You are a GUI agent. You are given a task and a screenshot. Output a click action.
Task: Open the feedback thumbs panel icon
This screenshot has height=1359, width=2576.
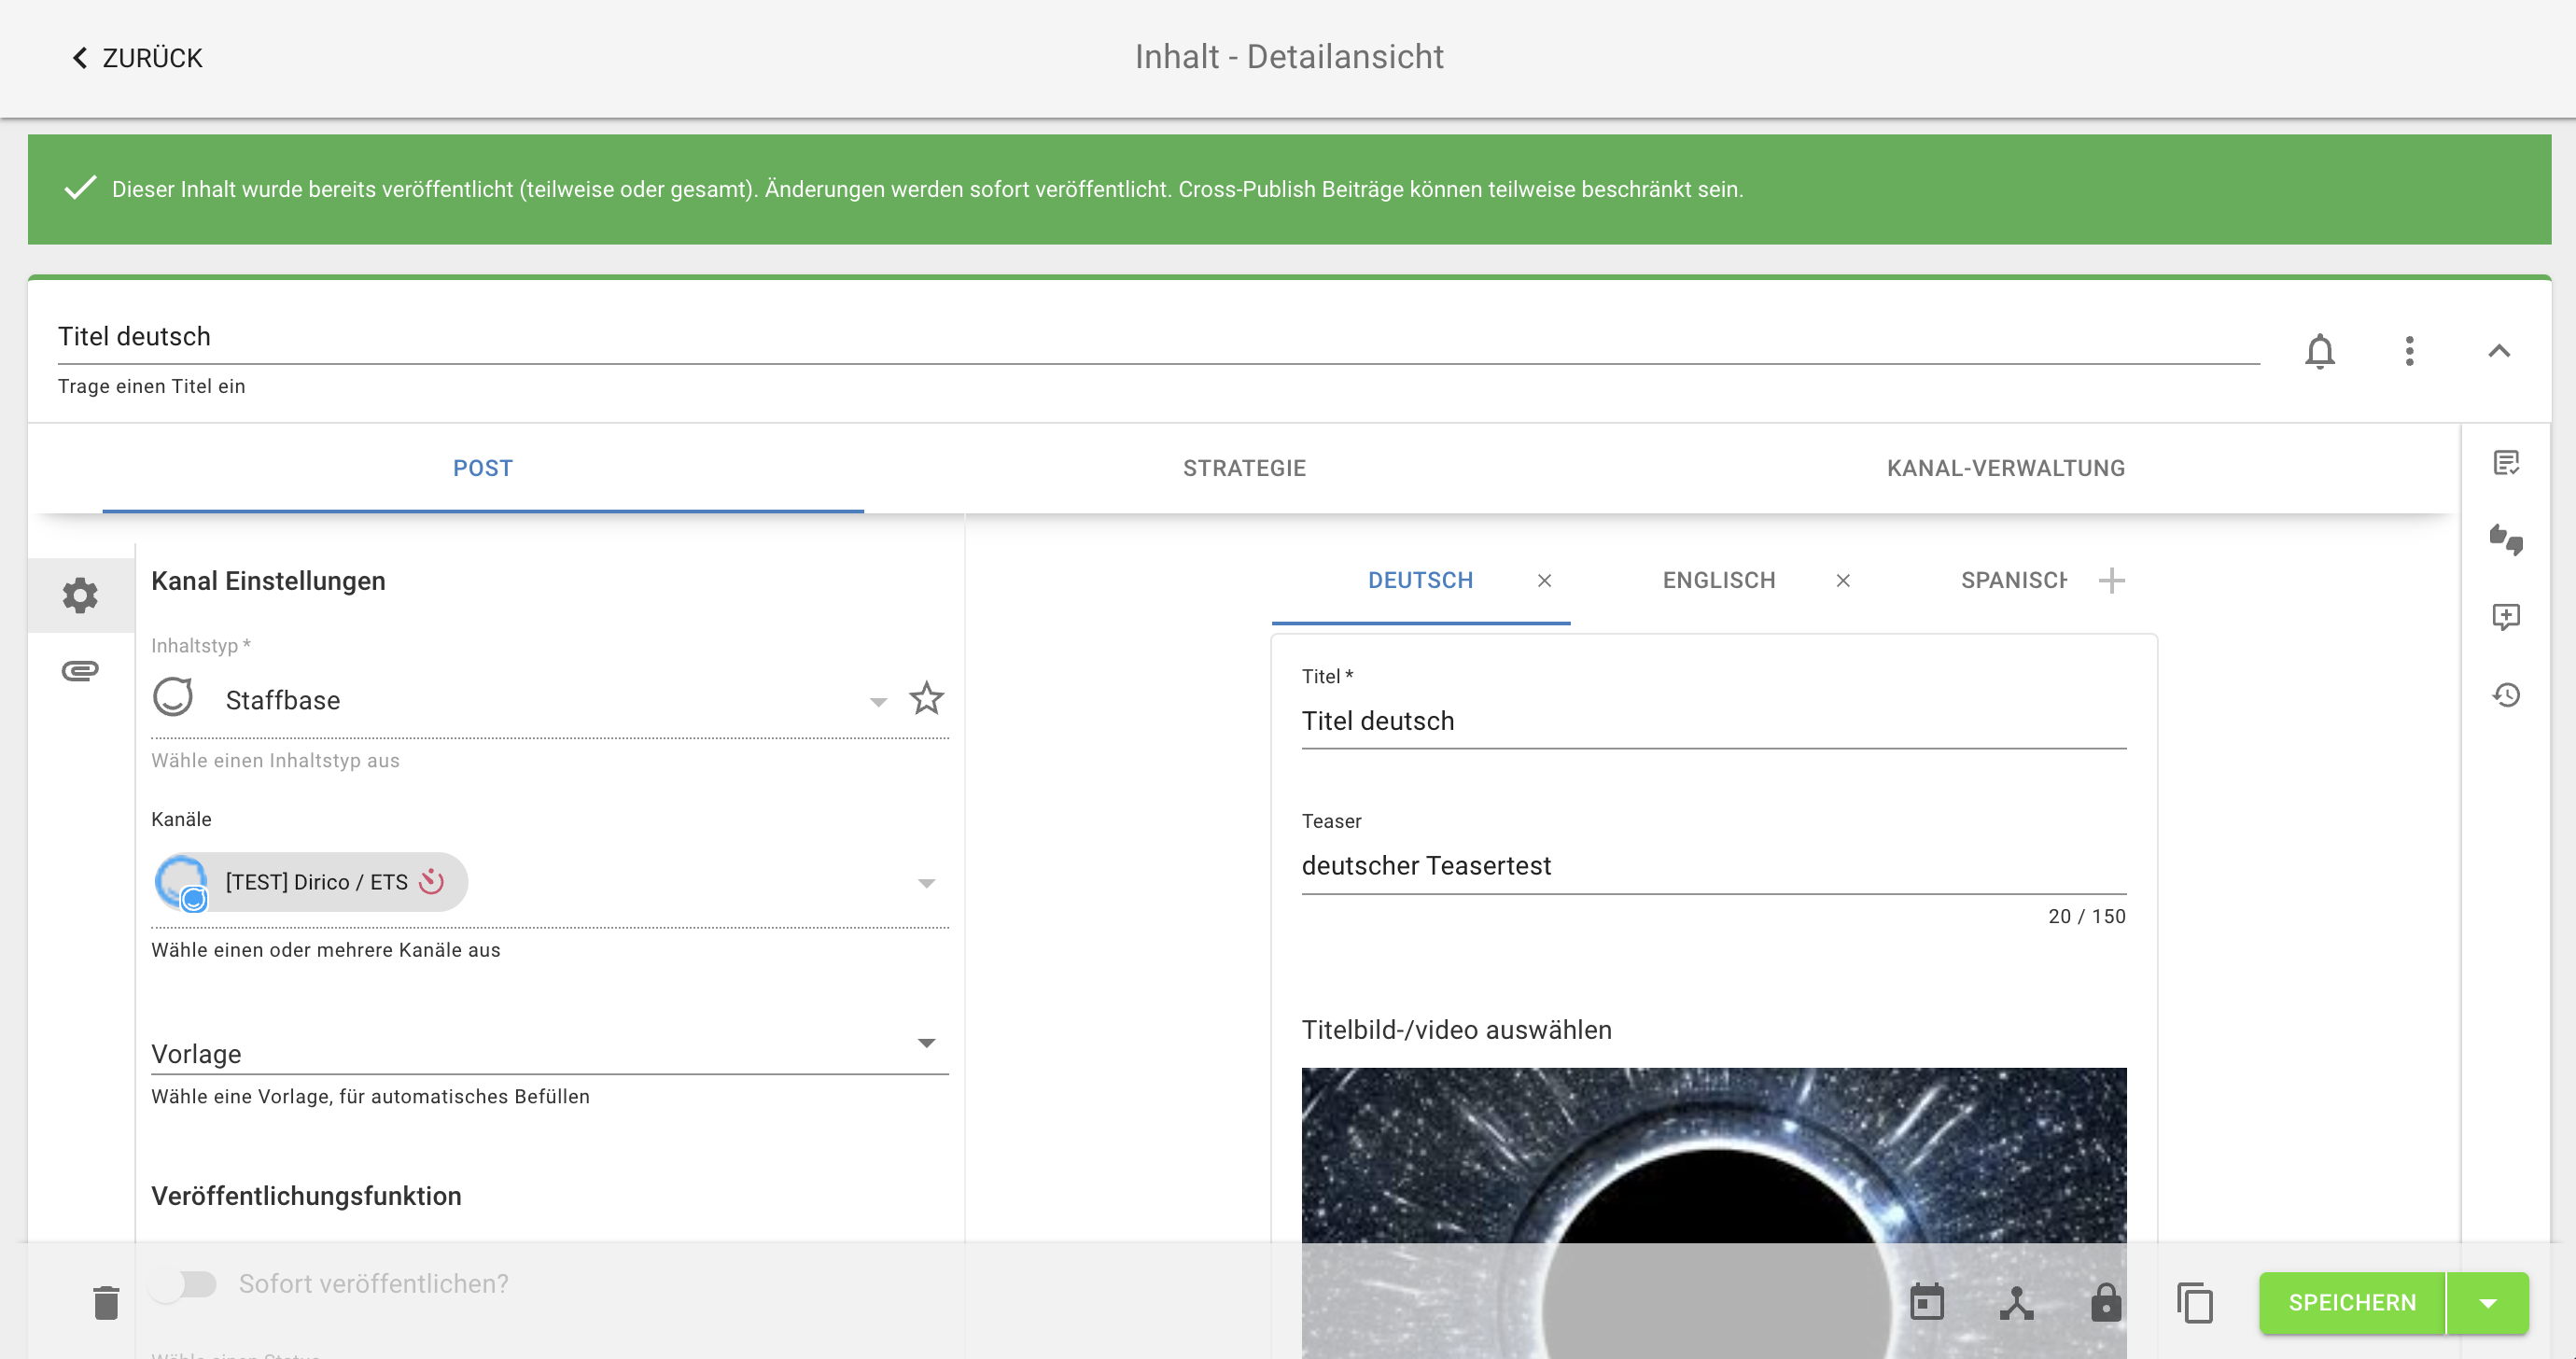pos(2507,541)
